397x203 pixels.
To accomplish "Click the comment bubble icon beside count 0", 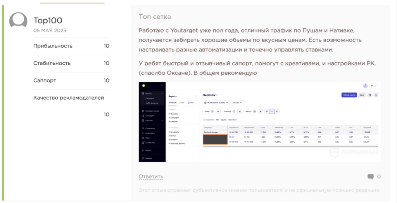I will tap(370, 177).
